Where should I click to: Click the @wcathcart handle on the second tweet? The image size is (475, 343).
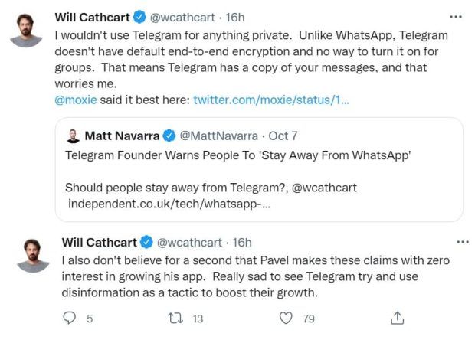click(x=189, y=243)
